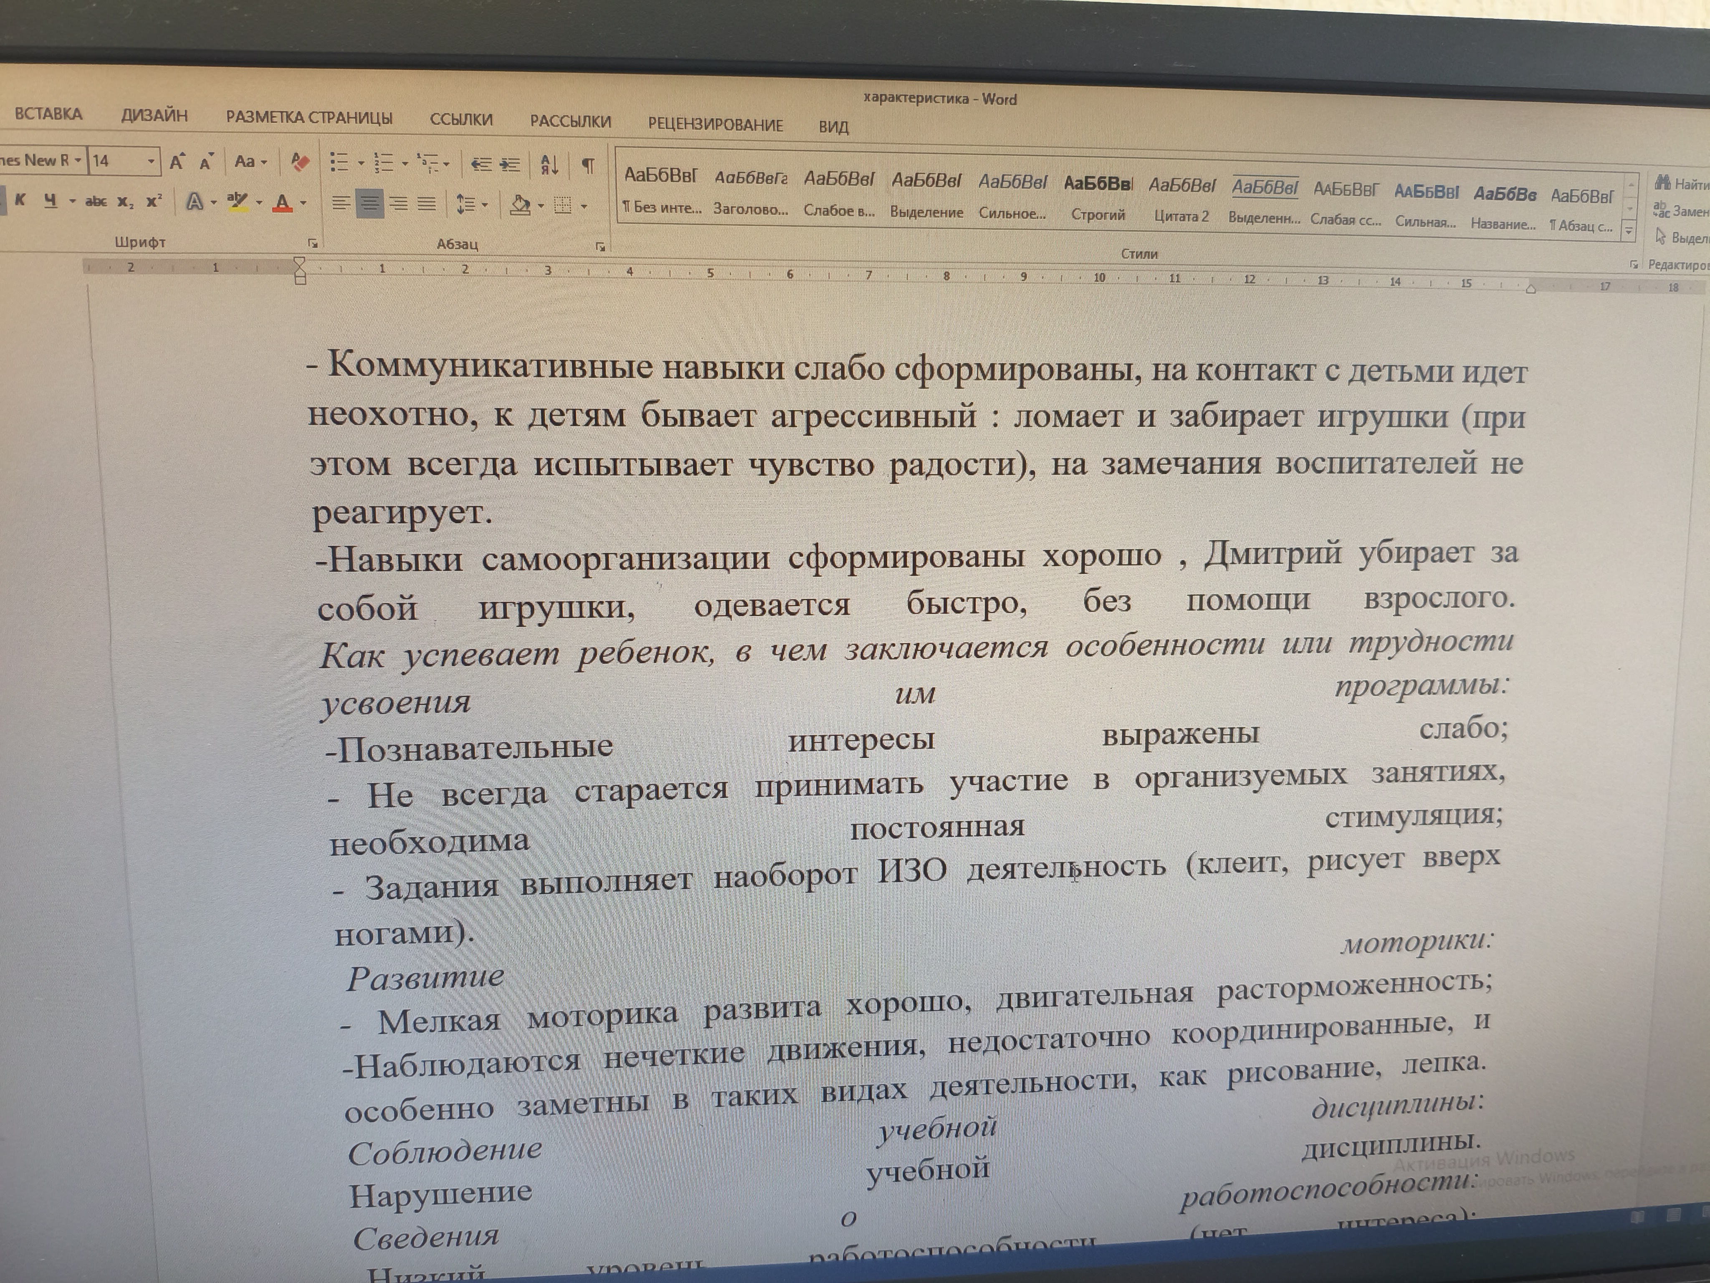Open the font size 14 dropdown
The height and width of the screenshot is (1283, 1710).
[x=151, y=162]
